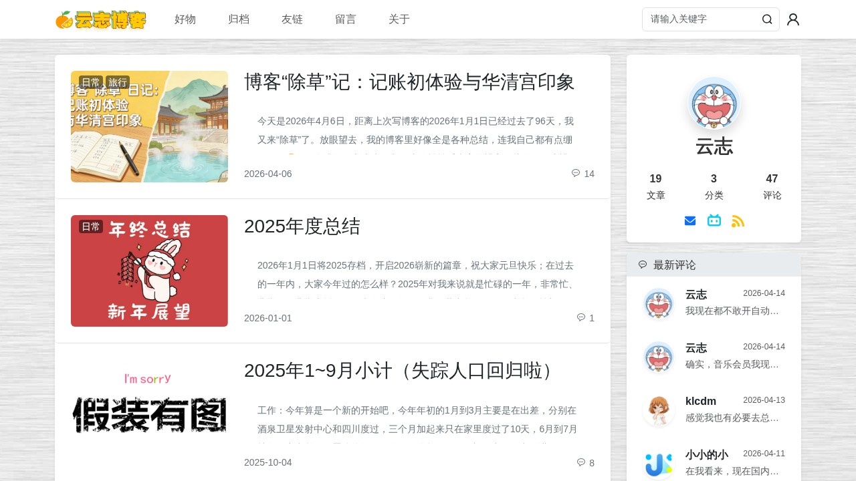Click the 47 评论 count in sidebar
The image size is (856, 481).
click(x=772, y=186)
